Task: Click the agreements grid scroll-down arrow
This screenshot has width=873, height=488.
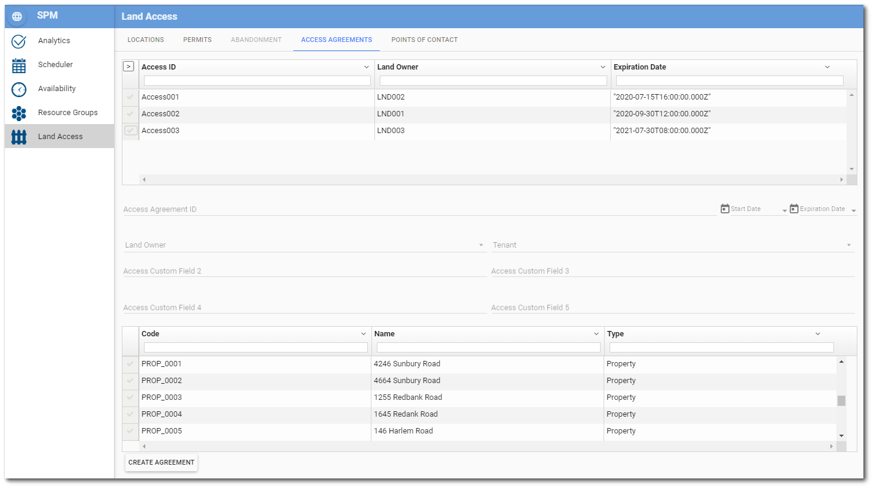Action: pos(851,170)
